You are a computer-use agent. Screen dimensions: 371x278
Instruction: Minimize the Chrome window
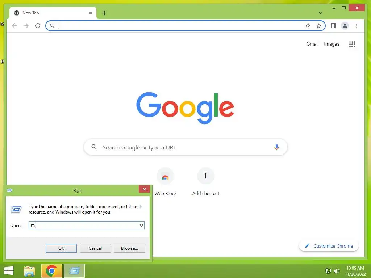click(334, 8)
